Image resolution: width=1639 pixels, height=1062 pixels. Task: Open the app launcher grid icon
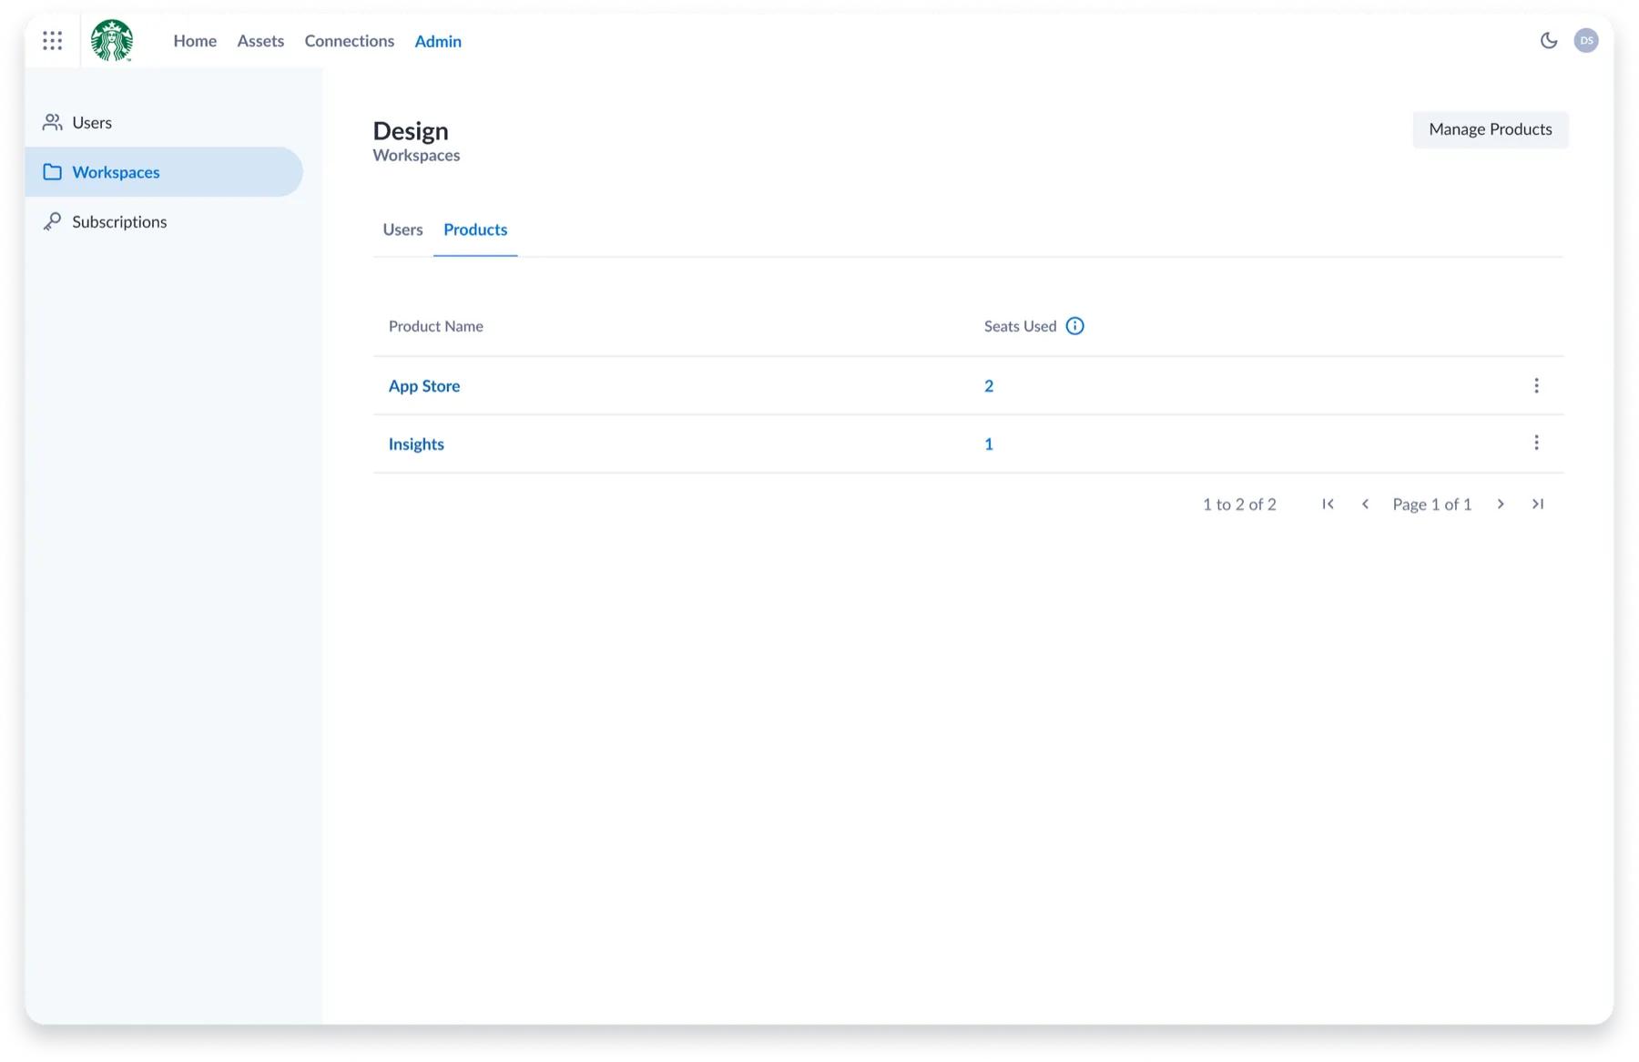[x=53, y=40]
